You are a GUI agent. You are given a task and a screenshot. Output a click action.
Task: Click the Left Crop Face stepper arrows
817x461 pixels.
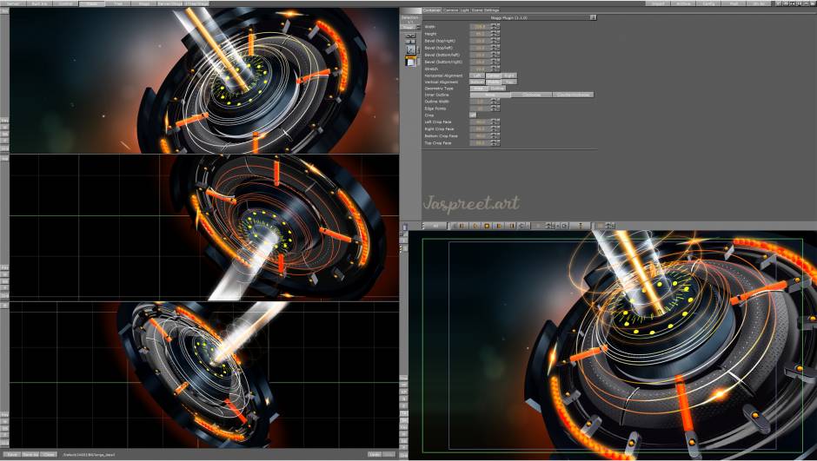point(495,122)
